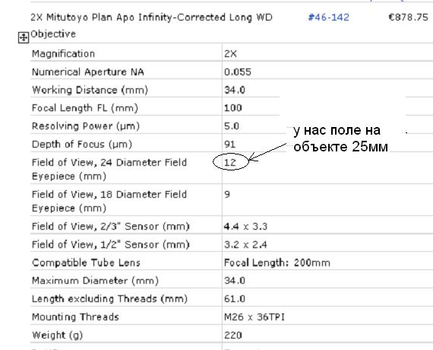The width and height of the screenshot is (433, 350).
Task: Click the €878.75 price
Action: point(408,17)
